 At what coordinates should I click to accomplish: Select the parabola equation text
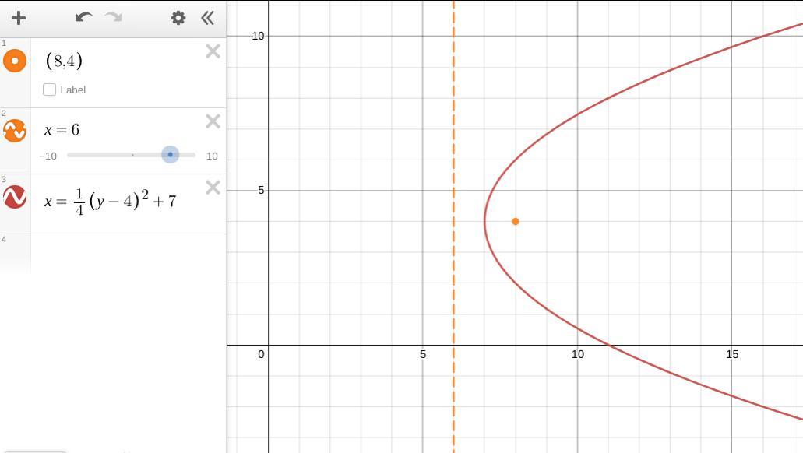[110, 201]
